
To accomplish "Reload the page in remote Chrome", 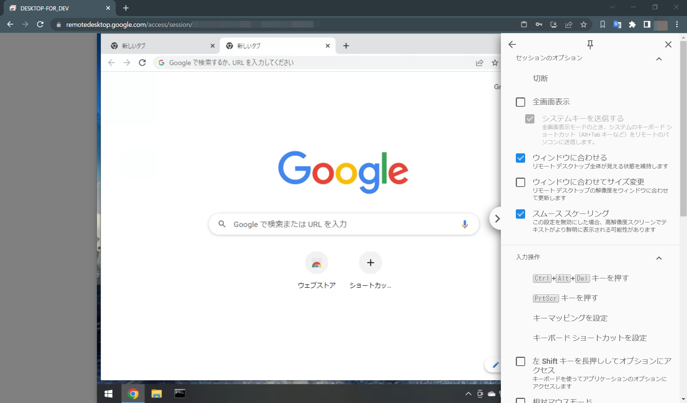I will [x=142, y=63].
